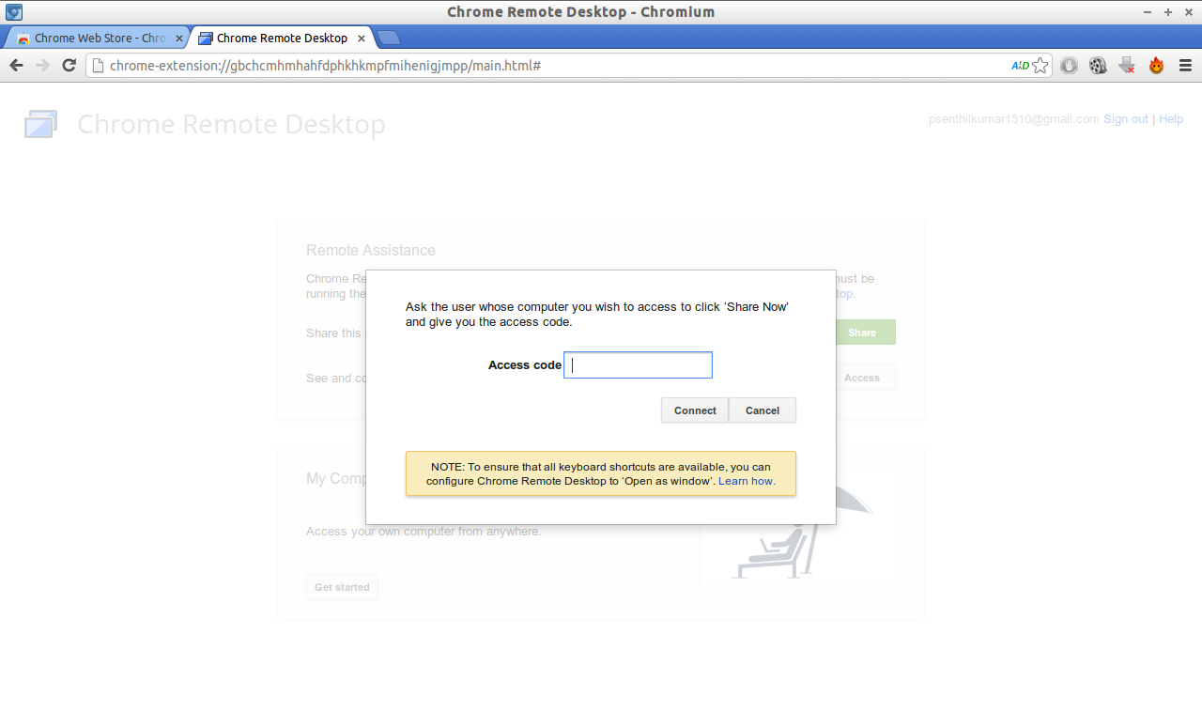Click the address bar URL
Screen dimensions: 1202x727
[x=325, y=66]
